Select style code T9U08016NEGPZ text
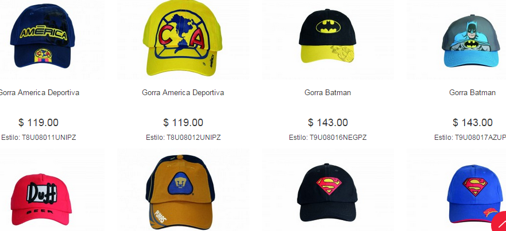The width and height of the screenshot is (506, 231). pyautogui.click(x=338, y=138)
